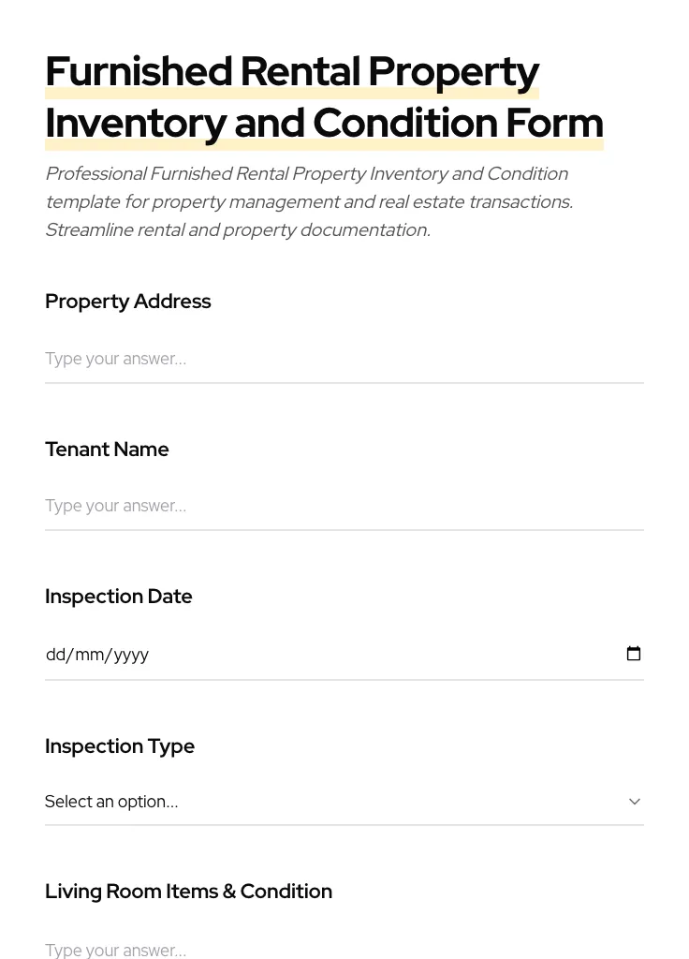The height and width of the screenshot is (959, 689).
Task: Select the 'mm' month segment
Action: pos(89,654)
